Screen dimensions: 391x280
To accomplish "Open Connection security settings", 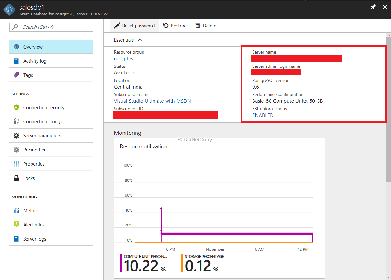I will tap(51, 107).
